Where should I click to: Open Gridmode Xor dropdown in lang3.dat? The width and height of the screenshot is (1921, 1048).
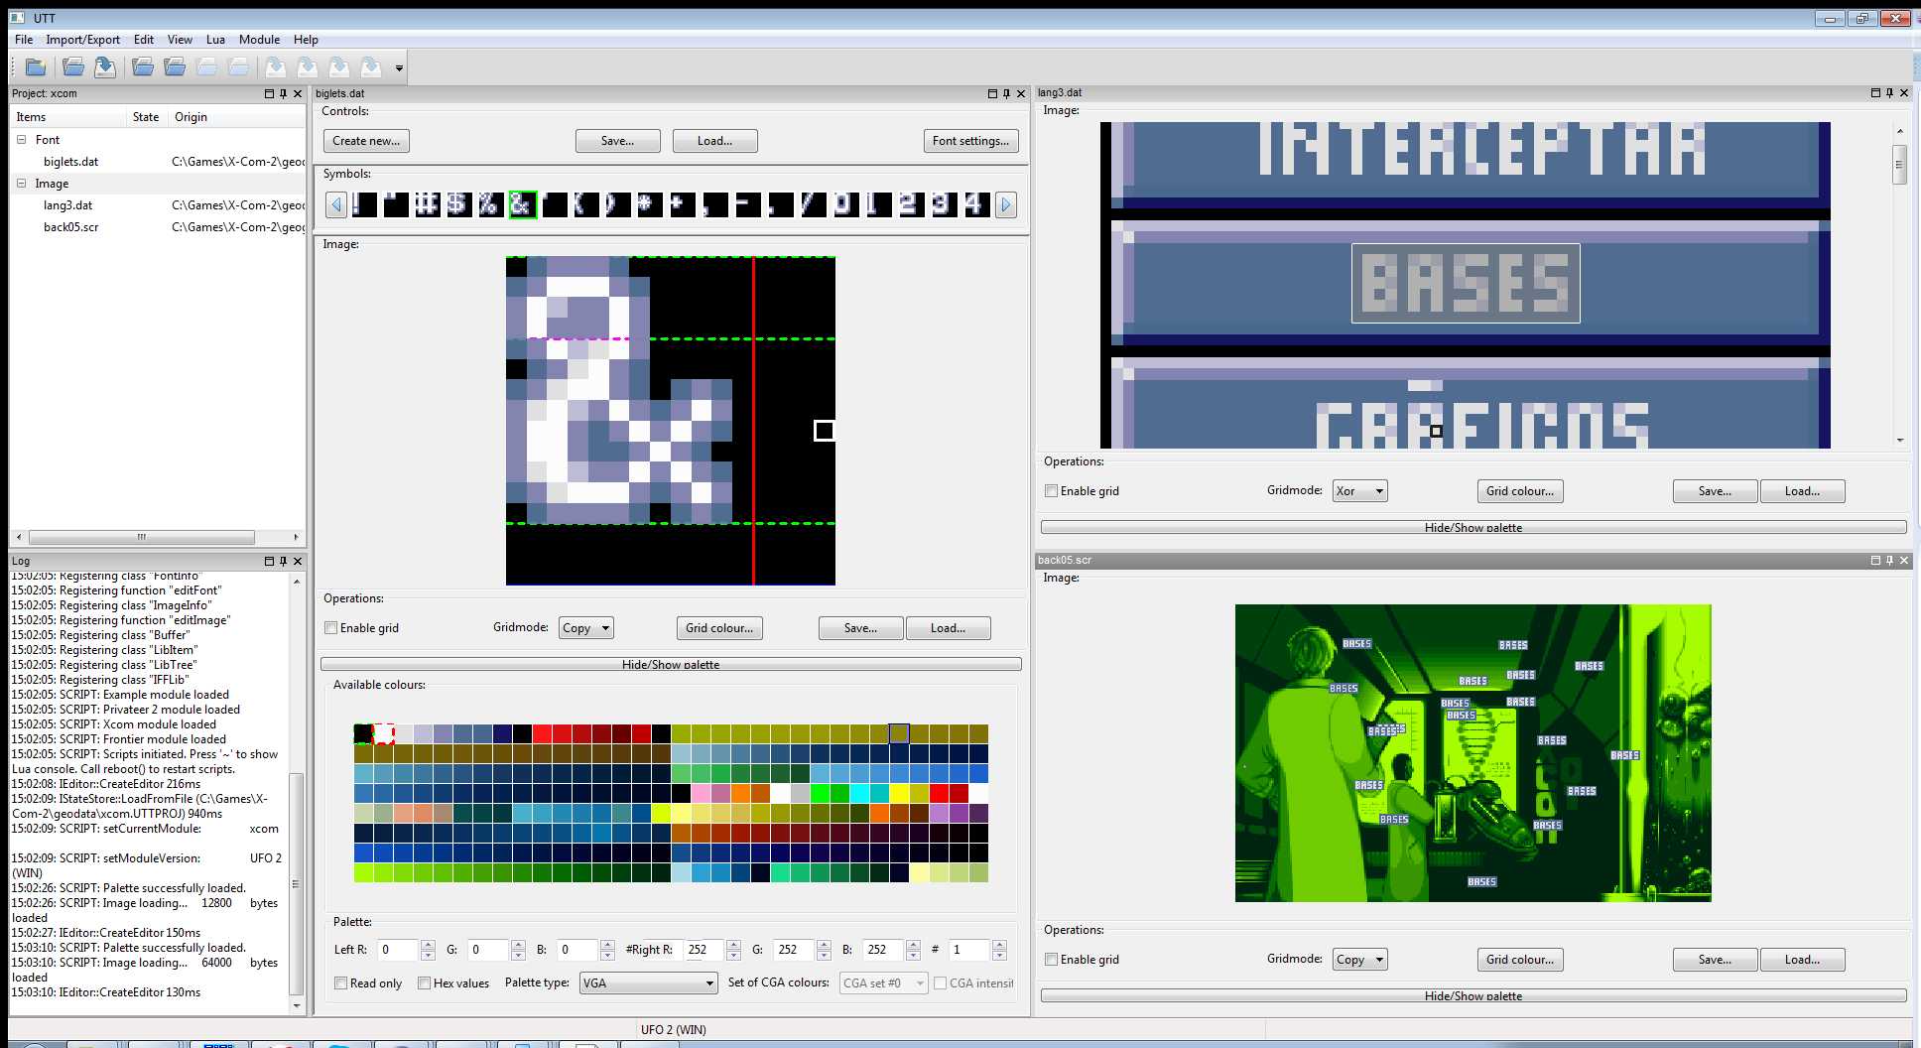1359,491
